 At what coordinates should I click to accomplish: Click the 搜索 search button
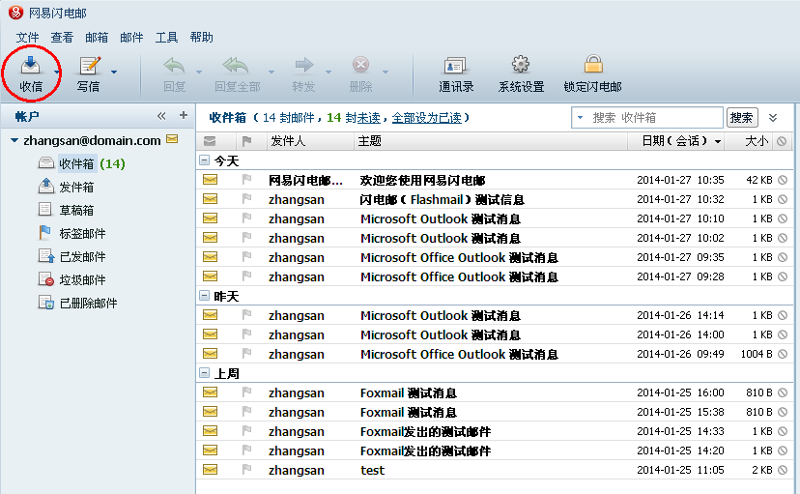click(x=742, y=118)
